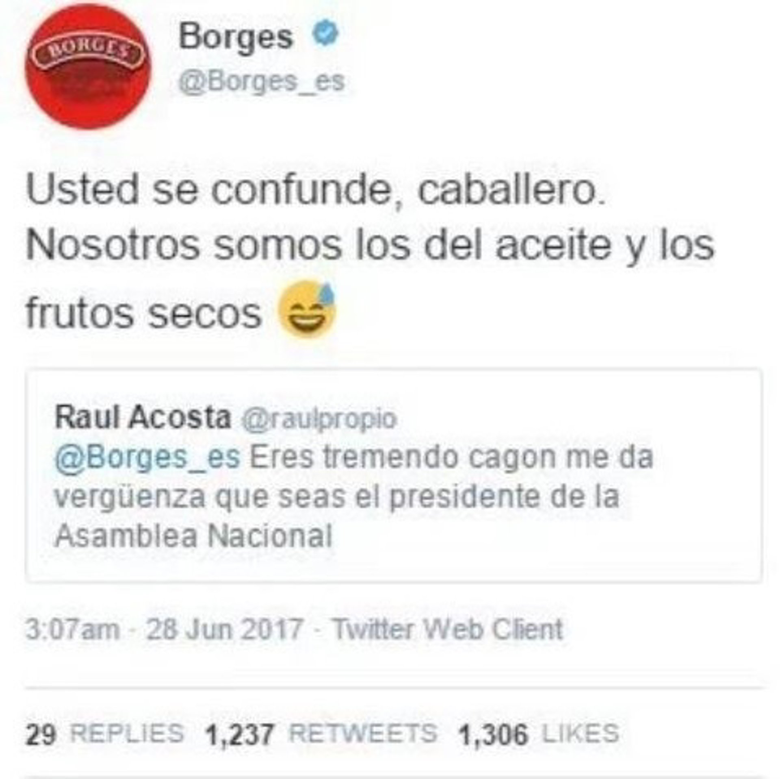Open the quoted tweet by Raul Acosta

pos(394,475)
